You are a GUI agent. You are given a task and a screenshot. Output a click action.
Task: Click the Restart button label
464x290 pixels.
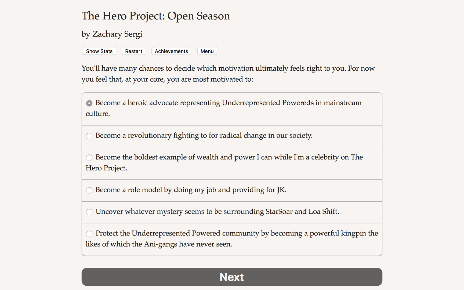pos(133,51)
